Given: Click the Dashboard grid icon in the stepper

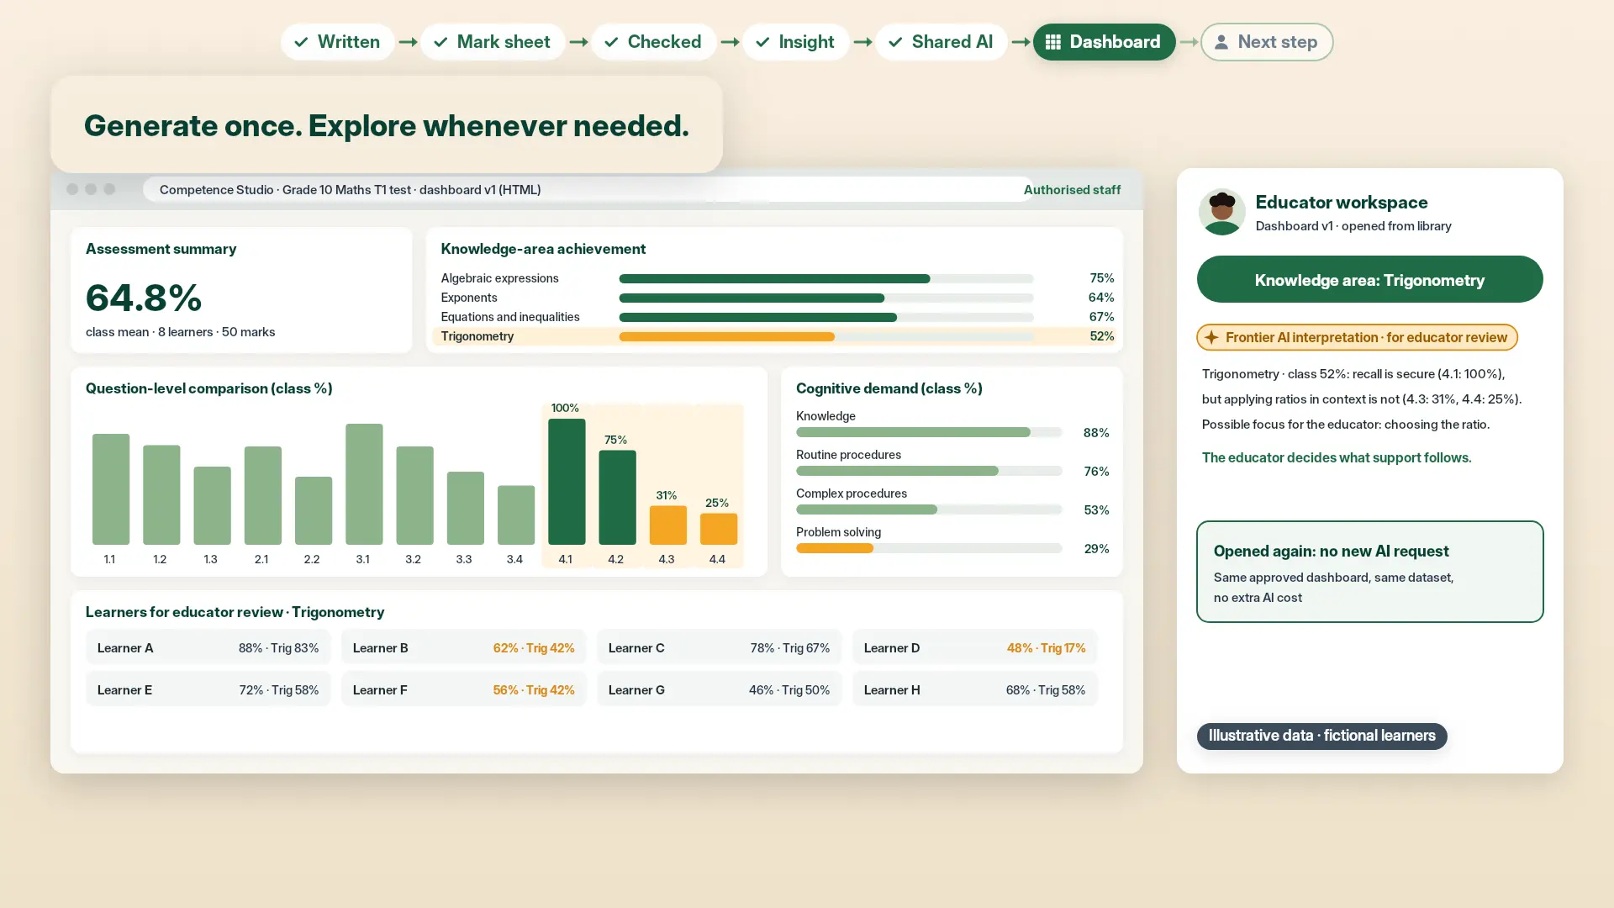Looking at the screenshot, I should pos(1052,42).
